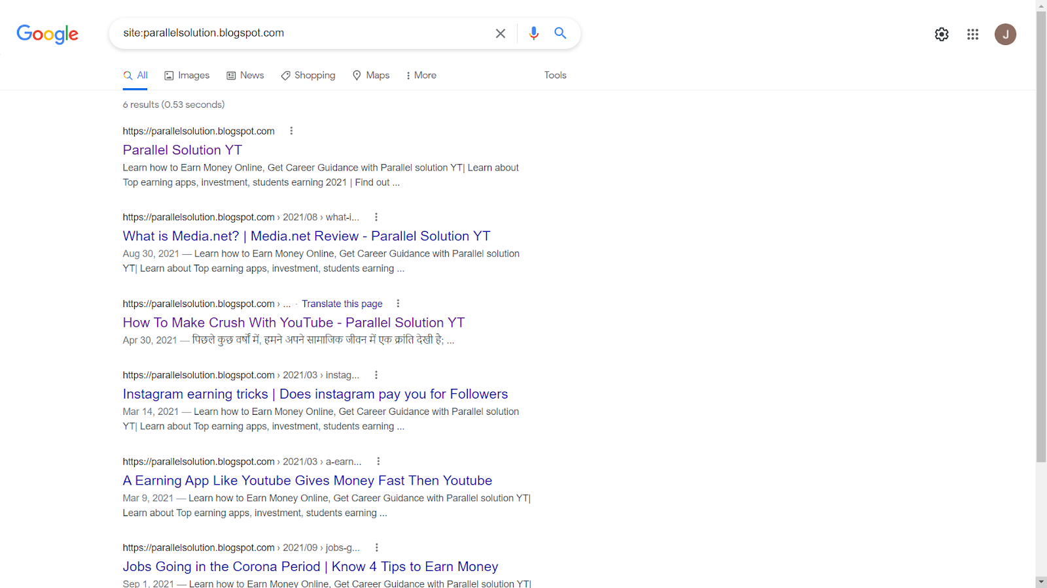Switch to the Images tab
The height and width of the screenshot is (588, 1047).
(x=186, y=75)
